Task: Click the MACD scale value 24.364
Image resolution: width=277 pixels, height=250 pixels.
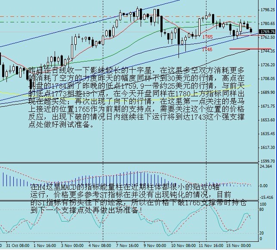Action: point(266,166)
